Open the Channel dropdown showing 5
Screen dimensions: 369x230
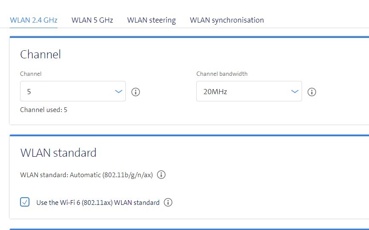(x=73, y=91)
